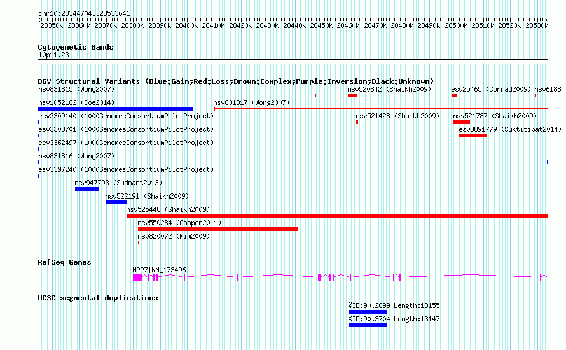Select the 10p11.23 band label
The width and height of the screenshot is (566, 350).
(x=53, y=55)
